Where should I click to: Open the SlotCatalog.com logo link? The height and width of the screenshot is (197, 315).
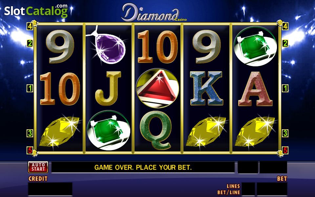[36, 11]
